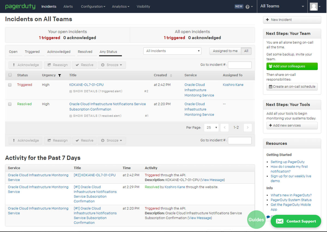327x232 pixels.
Task: Toggle the All incidents filter button
Action: pyautogui.click(x=246, y=51)
